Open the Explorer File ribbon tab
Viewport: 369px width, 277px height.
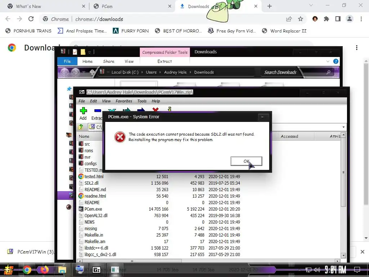coord(67,61)
